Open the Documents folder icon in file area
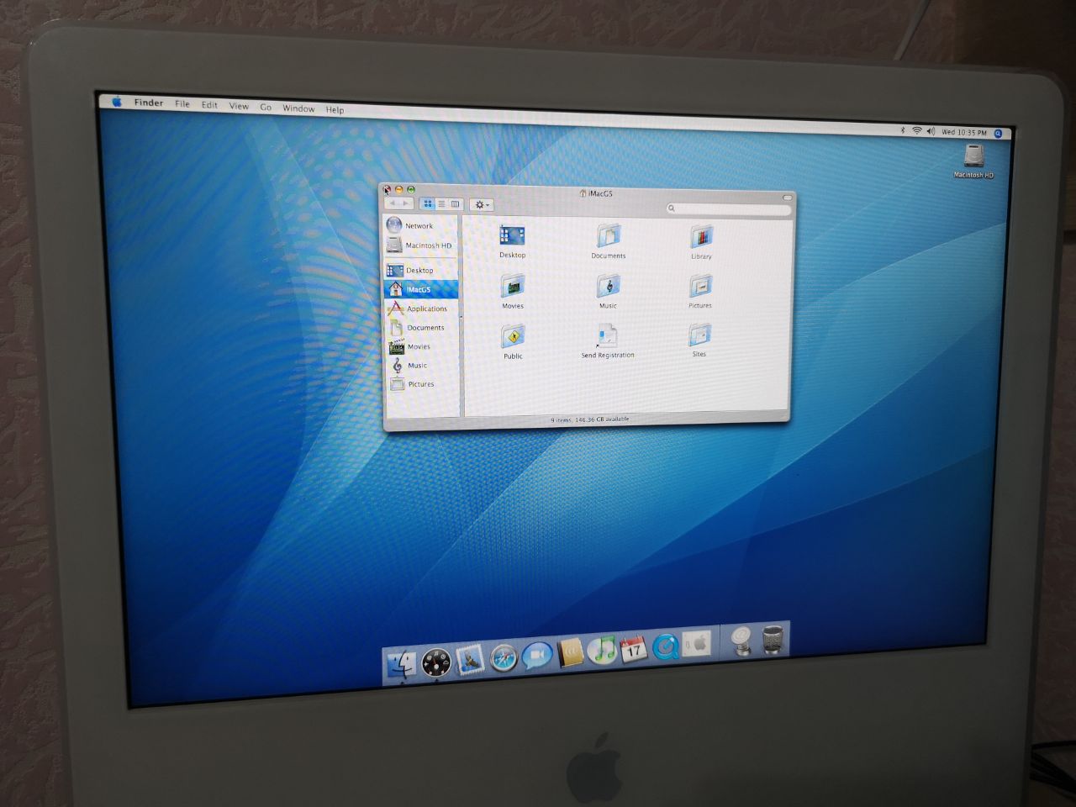 (608, 235)
